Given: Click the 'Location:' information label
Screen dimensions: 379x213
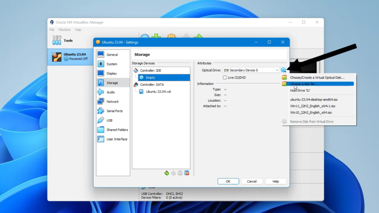Looking at the screenshot, I should pyautogui.click(x=214, y=101).
